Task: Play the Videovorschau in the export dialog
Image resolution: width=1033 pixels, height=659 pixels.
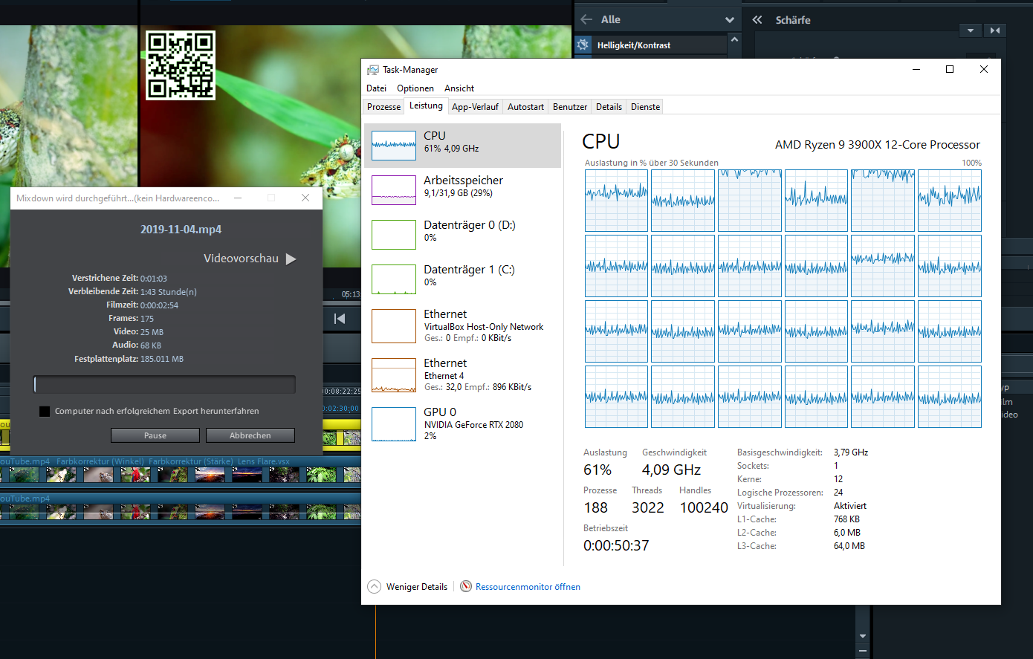Action: (x=291, y=259)
